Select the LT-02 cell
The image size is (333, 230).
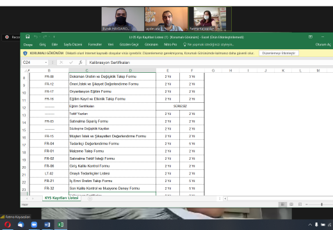click(x=49, y=173)
